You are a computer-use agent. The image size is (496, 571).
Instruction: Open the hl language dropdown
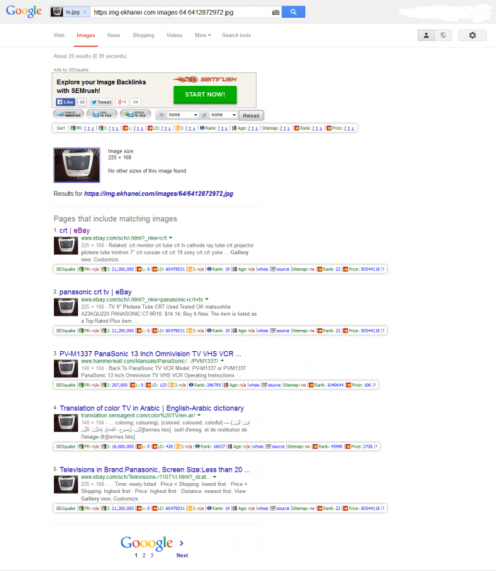[x=183, y=115]
